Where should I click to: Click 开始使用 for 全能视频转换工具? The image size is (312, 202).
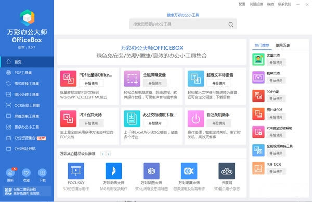click(276, 153)
